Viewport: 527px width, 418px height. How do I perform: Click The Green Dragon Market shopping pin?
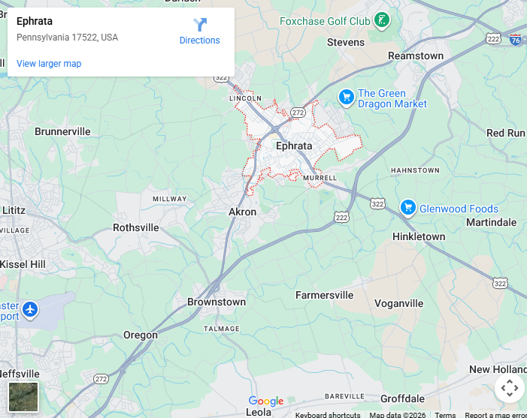coord(347,98)
